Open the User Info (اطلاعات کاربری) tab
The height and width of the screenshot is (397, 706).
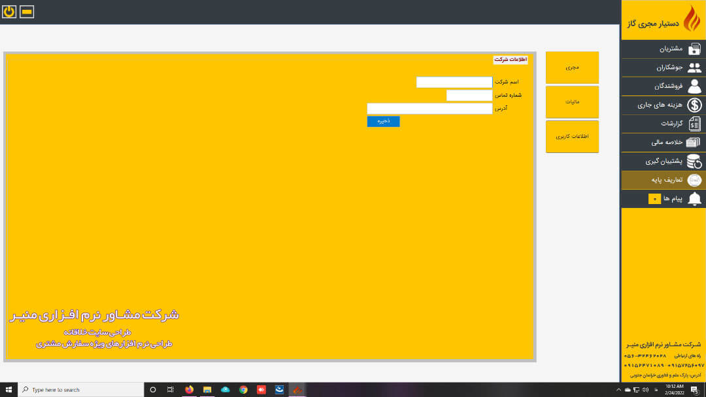pos(572,137)
